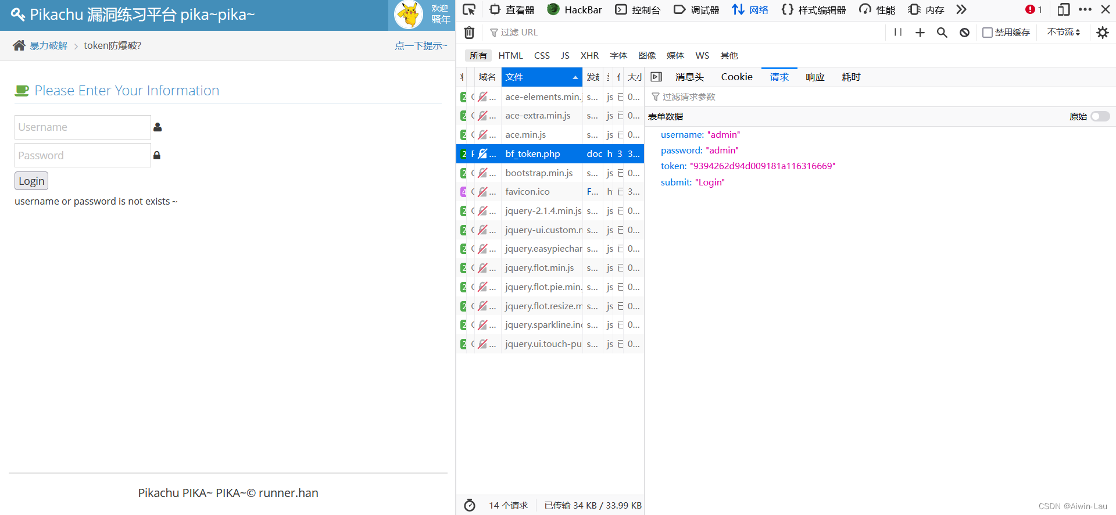
Task: Open the HackBar tab
Action: pos(574,10)
